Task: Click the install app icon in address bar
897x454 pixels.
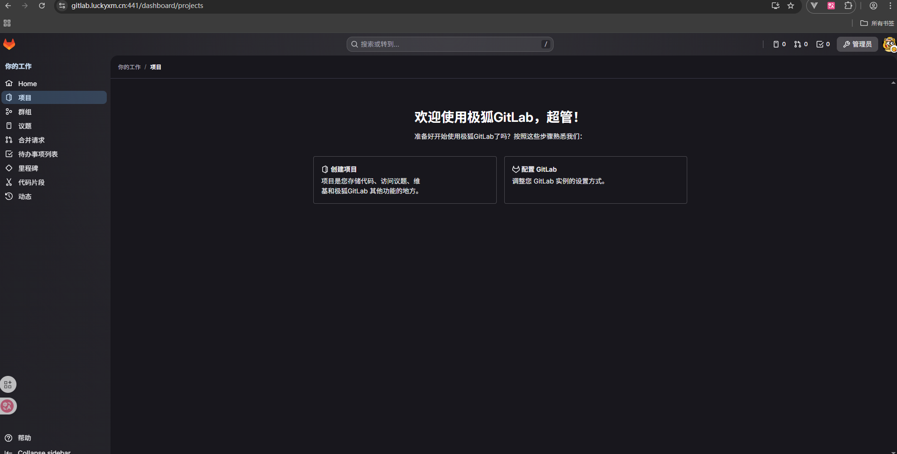Action: (776, 6)
